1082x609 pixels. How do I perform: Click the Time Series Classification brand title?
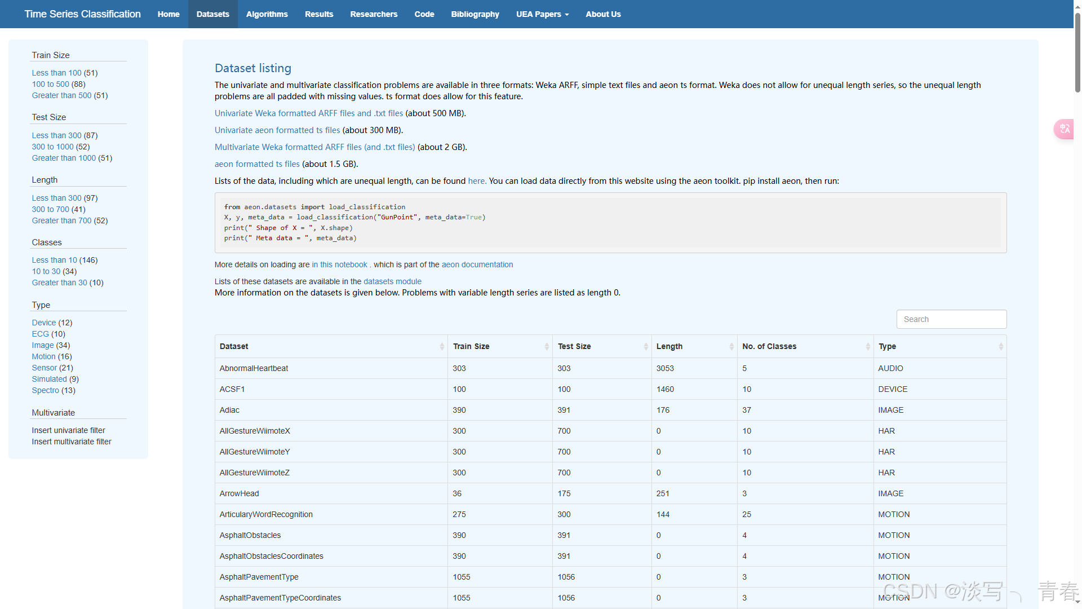tap(82, 14)
